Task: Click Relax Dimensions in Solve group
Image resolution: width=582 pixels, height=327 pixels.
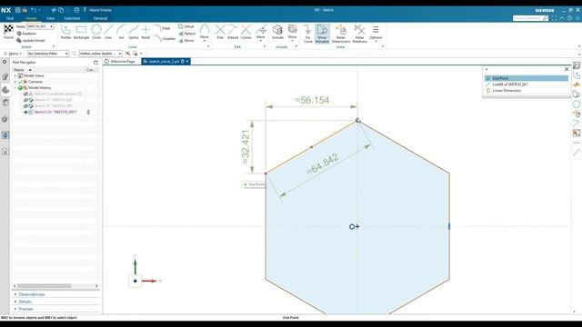Action: tap(341, 34)
